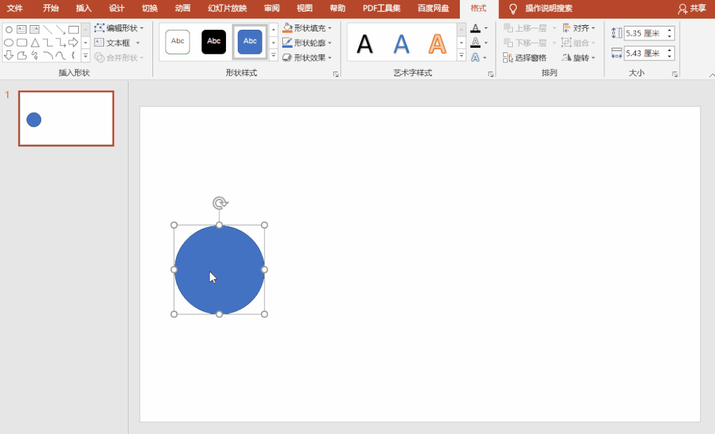
Task: Click the Share (共享) button
Action: coord(692,9)
